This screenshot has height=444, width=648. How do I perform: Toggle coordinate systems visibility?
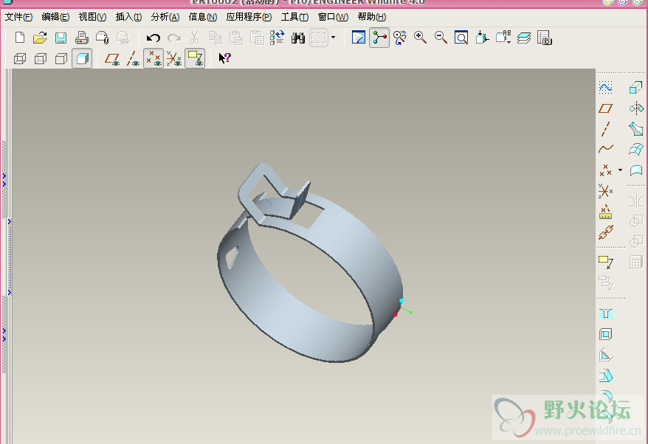tap(174, 59)
